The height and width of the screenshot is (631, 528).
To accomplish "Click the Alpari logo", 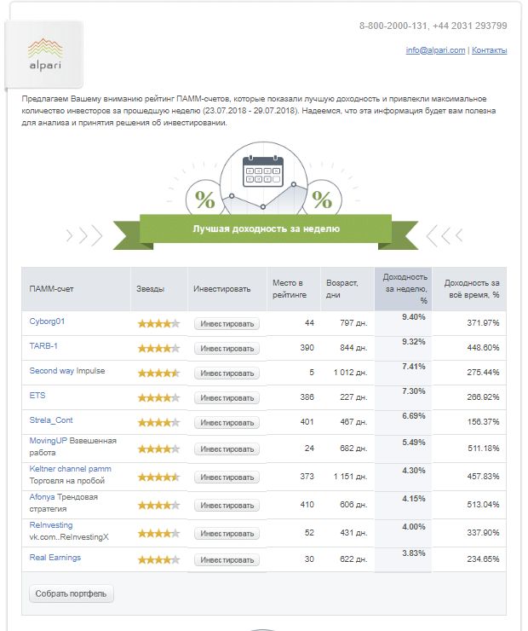I will tap(44, 55).
